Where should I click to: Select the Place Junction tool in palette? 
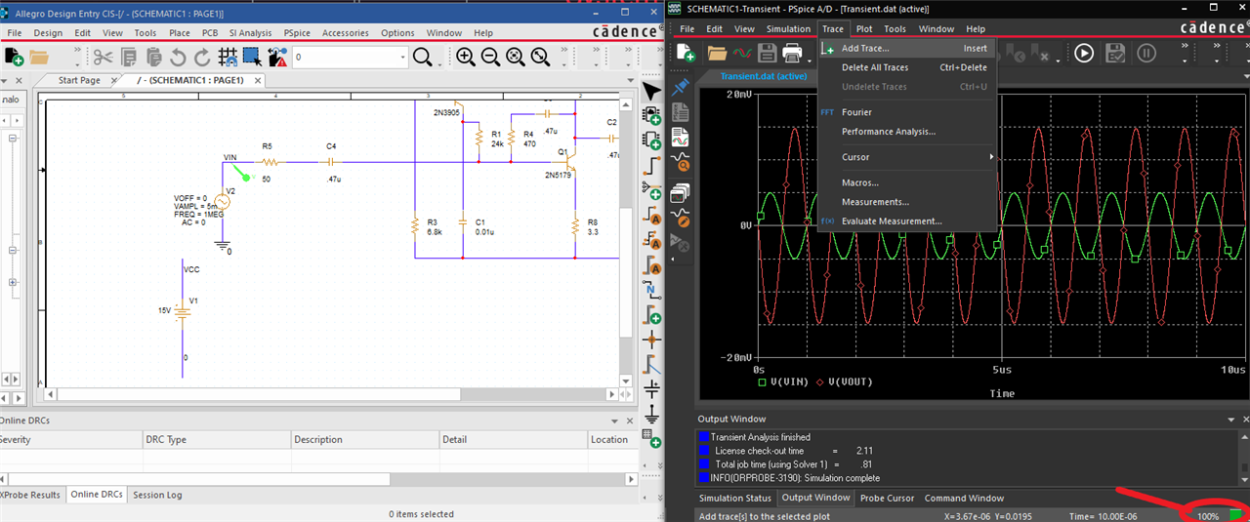tap(652, 340)
